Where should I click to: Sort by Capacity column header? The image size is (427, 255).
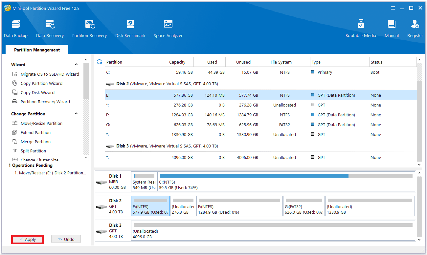177,62
